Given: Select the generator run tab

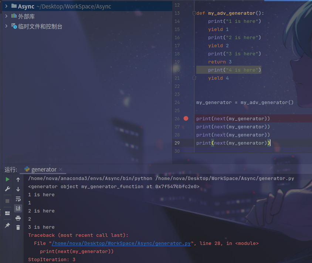Looking at the screenshot, I should pos(44,170).
